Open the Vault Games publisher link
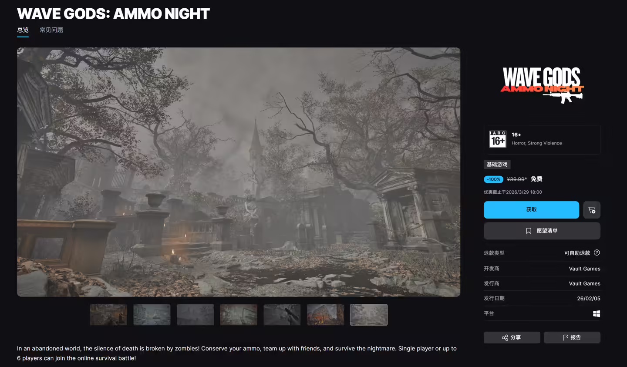 [584, 283]
